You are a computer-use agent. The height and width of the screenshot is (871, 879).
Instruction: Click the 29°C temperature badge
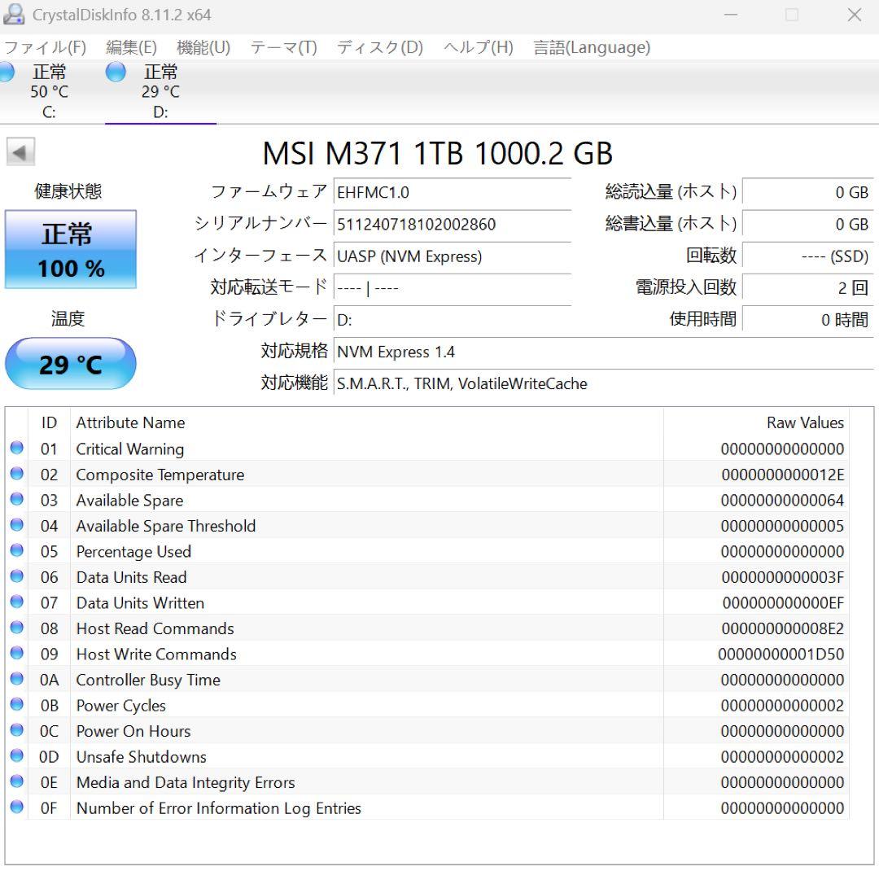point(70,364)
